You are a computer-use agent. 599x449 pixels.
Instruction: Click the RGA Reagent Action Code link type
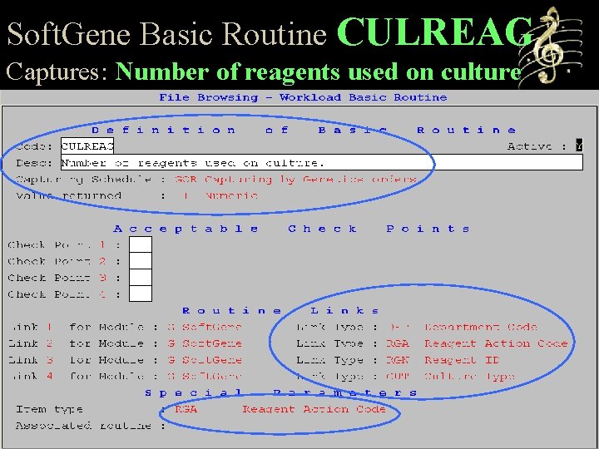point(478,343)
